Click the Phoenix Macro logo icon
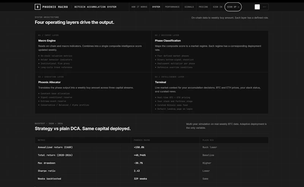 pyautogui.click(x=38, y=7)
